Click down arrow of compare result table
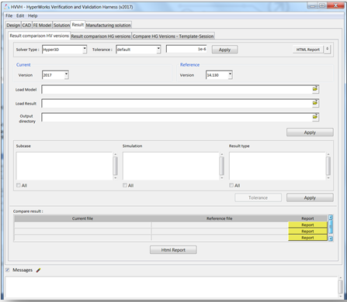This screenshot has width=347, height=302. tap(331, 239)
